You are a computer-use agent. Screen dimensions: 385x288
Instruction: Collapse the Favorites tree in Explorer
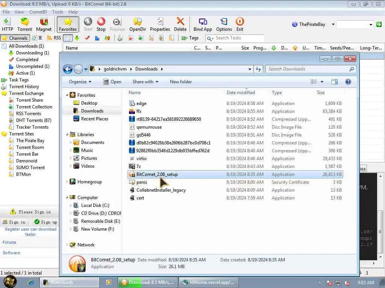coord(67,95)
